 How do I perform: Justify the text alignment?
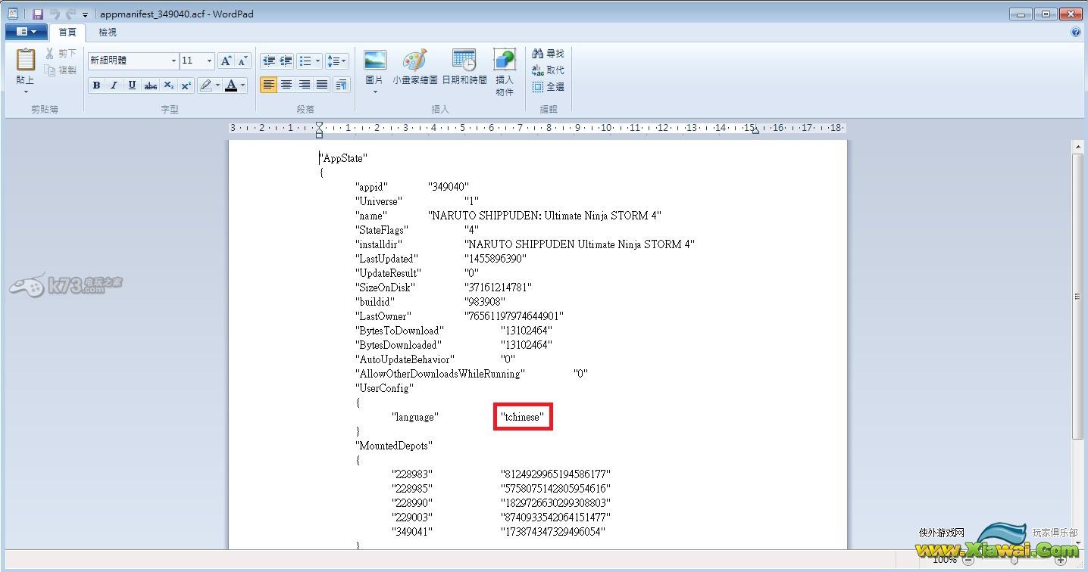click(x=322, y=85)
